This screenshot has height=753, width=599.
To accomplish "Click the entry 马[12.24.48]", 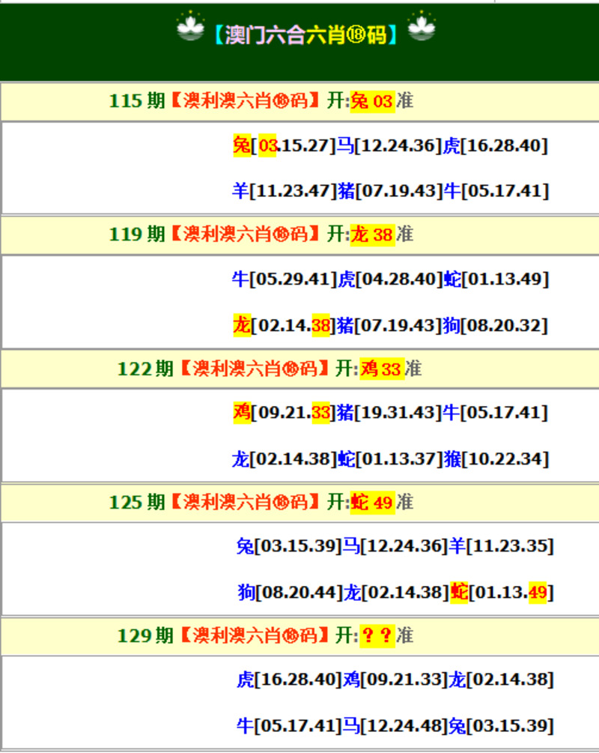I will pyautogui.click(x=395, y=725).
